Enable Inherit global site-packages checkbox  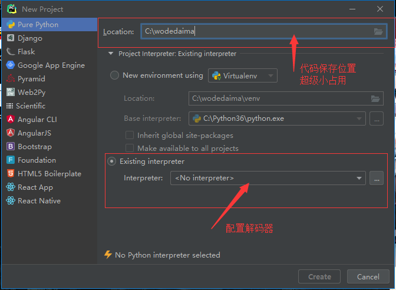(130, 136)
